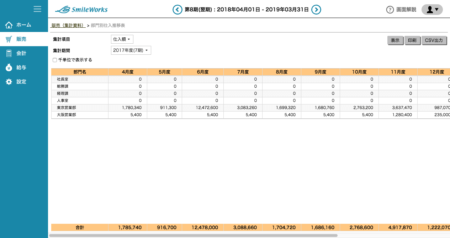Open 画面解説 help link
This screenshot has width=450, height=238.
coord(406,10)
